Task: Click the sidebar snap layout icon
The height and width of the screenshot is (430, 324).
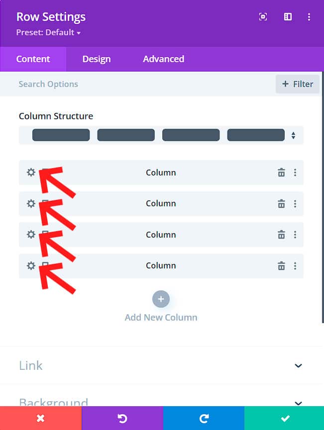Action: coord(288,17)
